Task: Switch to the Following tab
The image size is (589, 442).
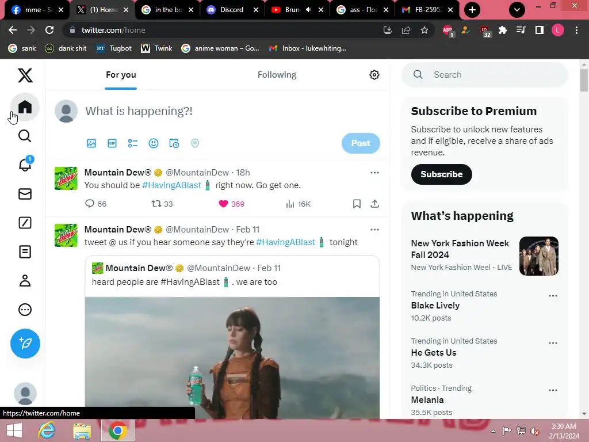Action: pyautogui.click(x=277, y=75)
